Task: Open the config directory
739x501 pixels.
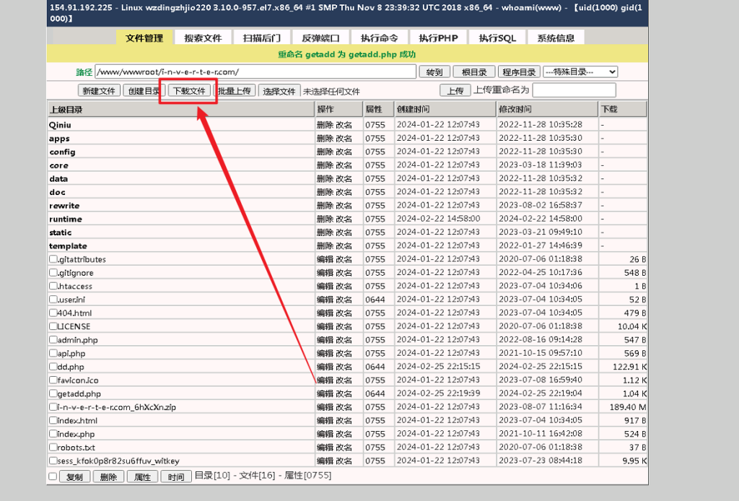Action: click(x=62, y=152)
